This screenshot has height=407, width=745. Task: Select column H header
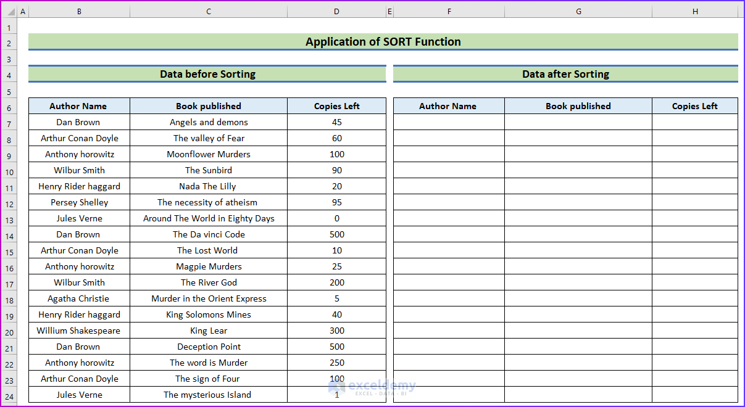click(x=695, y=12)
